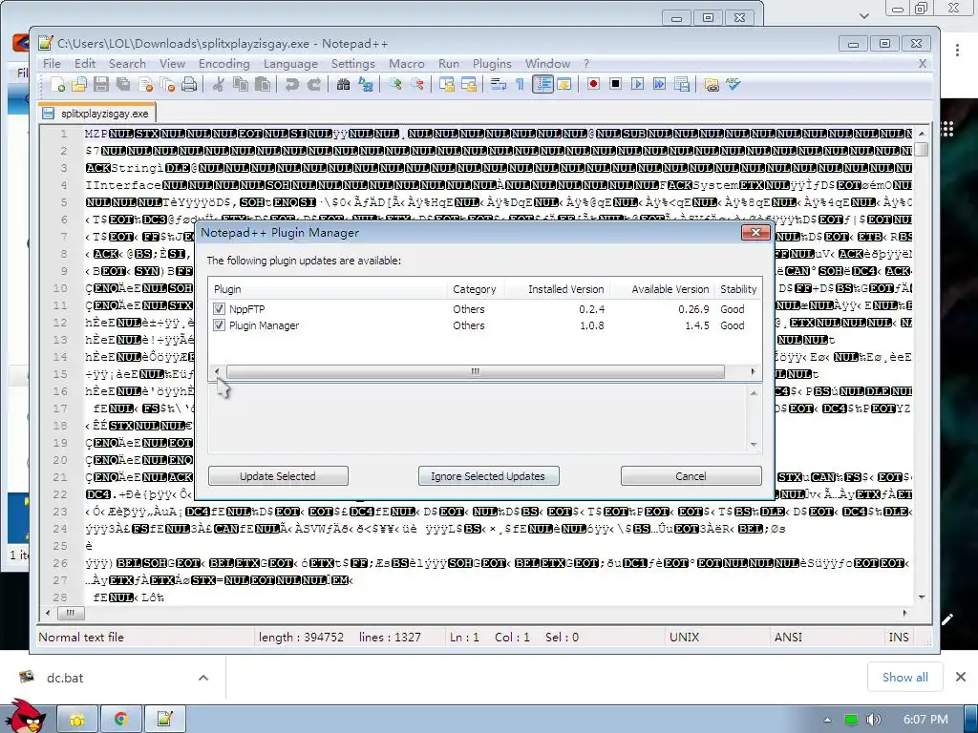Click Run macro multiple times icon

click(x=659, y=84)
